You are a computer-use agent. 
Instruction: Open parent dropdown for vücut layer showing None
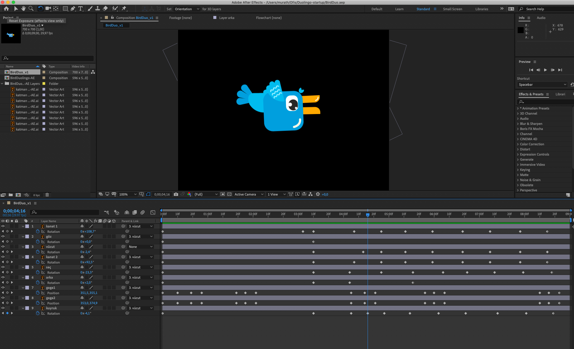[x=141, y=247]
